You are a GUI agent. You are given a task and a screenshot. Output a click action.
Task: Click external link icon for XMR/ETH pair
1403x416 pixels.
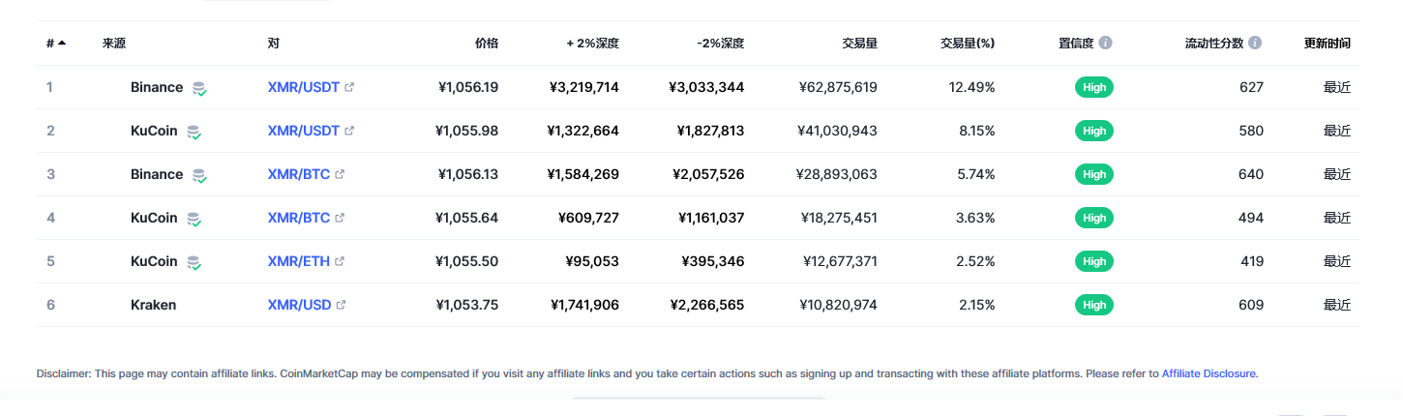pos(340,261)
